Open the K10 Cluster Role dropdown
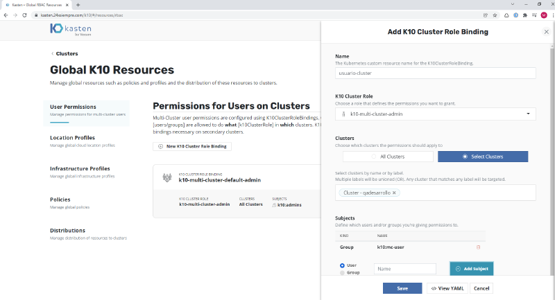 coord(436,114)
